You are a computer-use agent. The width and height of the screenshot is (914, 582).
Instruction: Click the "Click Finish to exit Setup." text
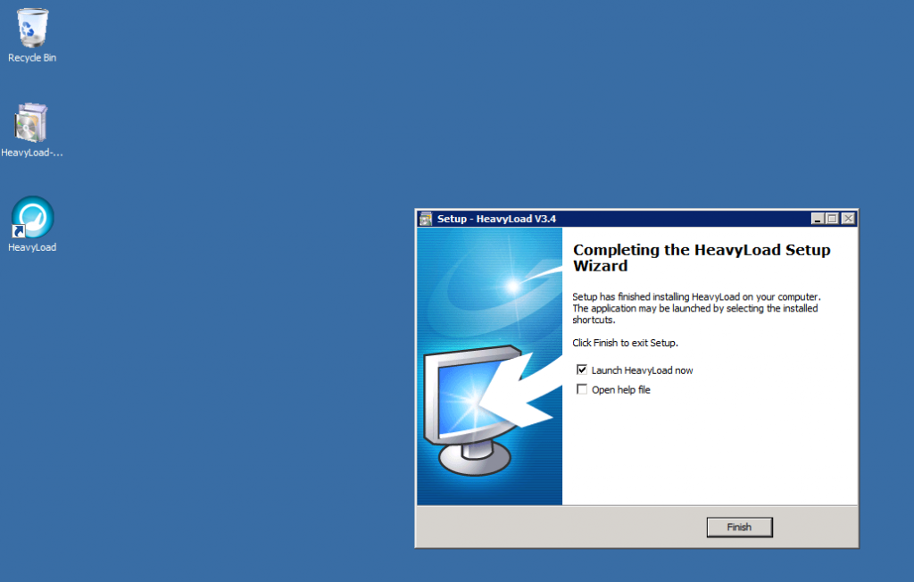625,343
